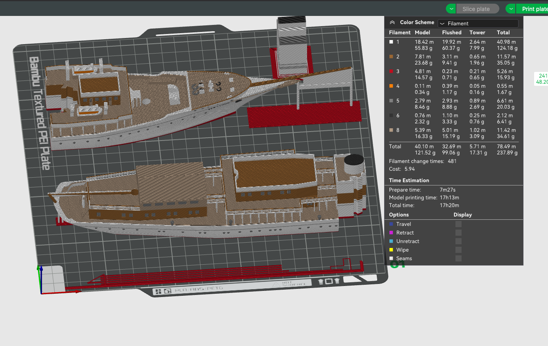Click the Model column header

[422, 32]
